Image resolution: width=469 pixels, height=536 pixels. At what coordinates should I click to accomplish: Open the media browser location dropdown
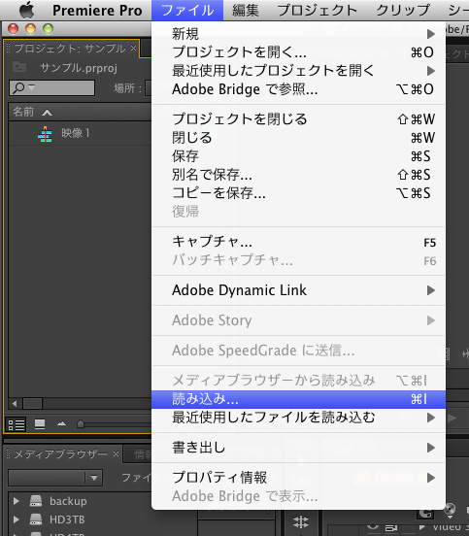tap(55, 478)
